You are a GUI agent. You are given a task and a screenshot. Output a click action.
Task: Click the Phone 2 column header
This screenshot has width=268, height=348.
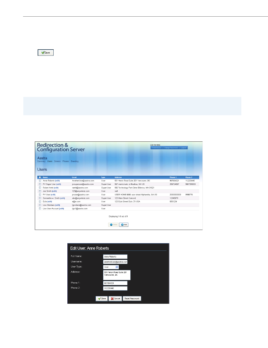pos(189,178)
